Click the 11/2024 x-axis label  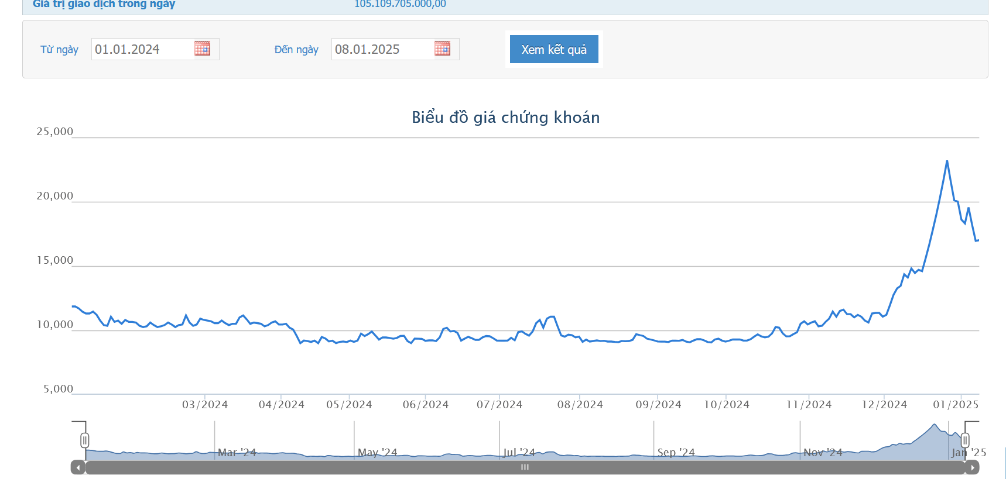coord(809,405)
